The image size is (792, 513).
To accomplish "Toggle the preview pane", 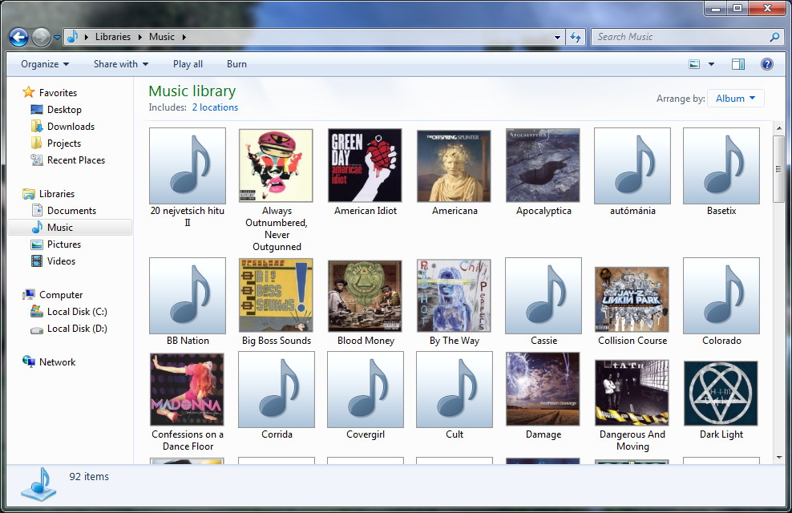I will point(738,64).
